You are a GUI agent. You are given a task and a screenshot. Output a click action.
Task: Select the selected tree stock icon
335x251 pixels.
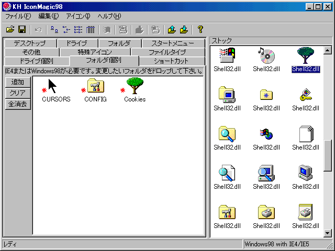305,55
